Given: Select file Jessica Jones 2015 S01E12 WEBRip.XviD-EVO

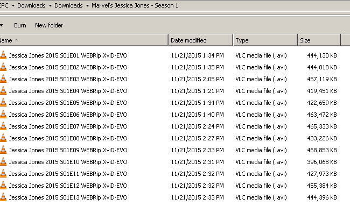Looking at the screenshot, I should (x=68, y=186).
